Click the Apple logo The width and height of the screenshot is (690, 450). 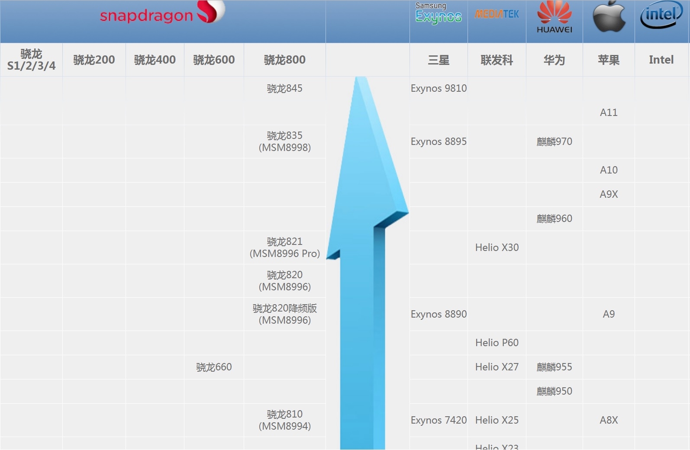pyautogui.click(x=609, y=16)
